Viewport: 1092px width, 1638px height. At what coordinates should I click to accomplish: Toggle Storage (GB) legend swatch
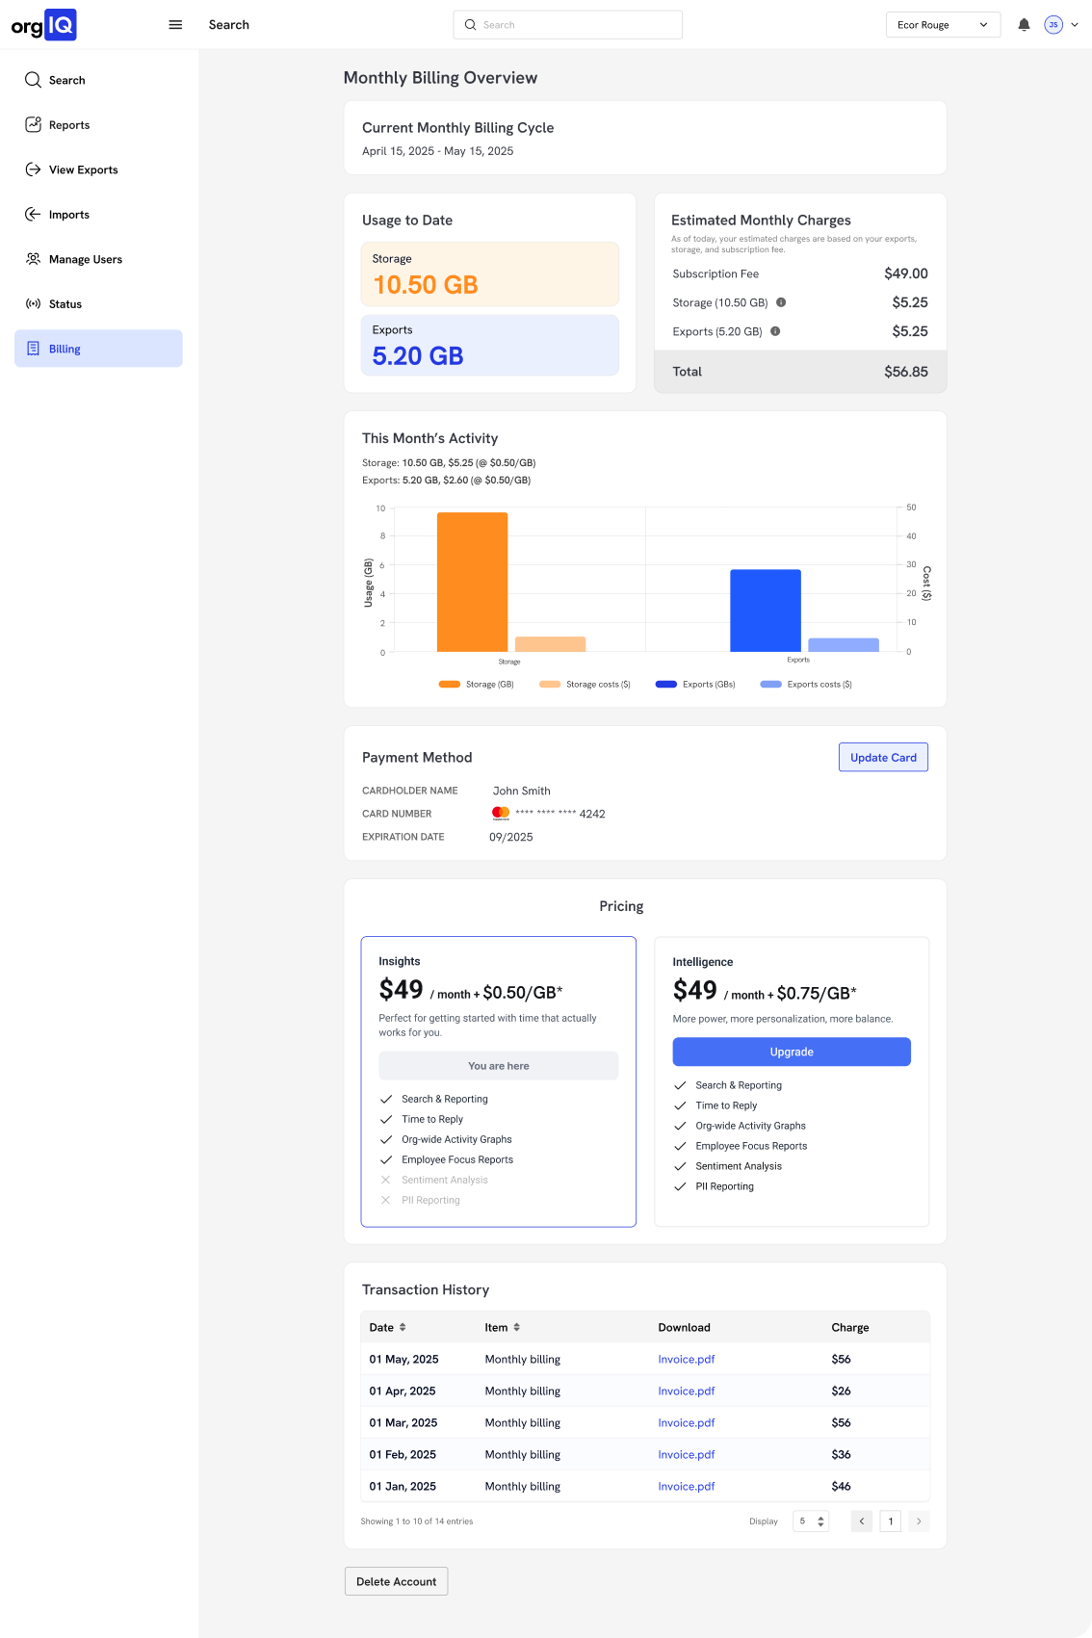click(x=450, y=685)
